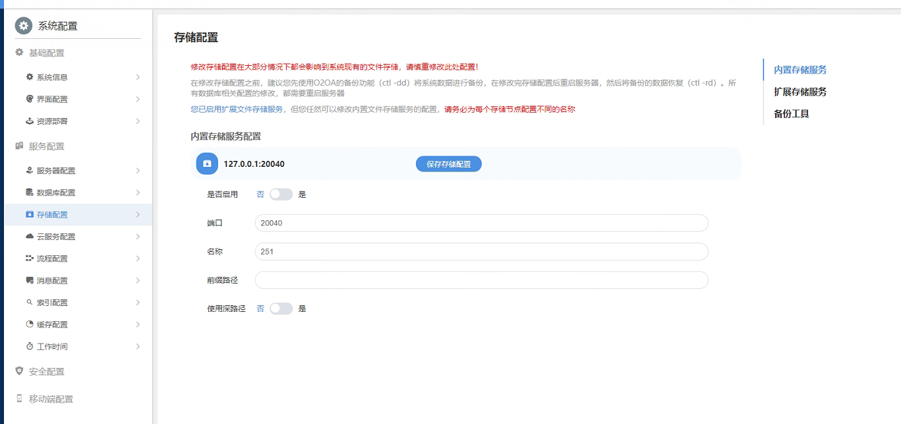Expand 索引配置 chevron arrow
901x424 pixels.
pos(138,303)
